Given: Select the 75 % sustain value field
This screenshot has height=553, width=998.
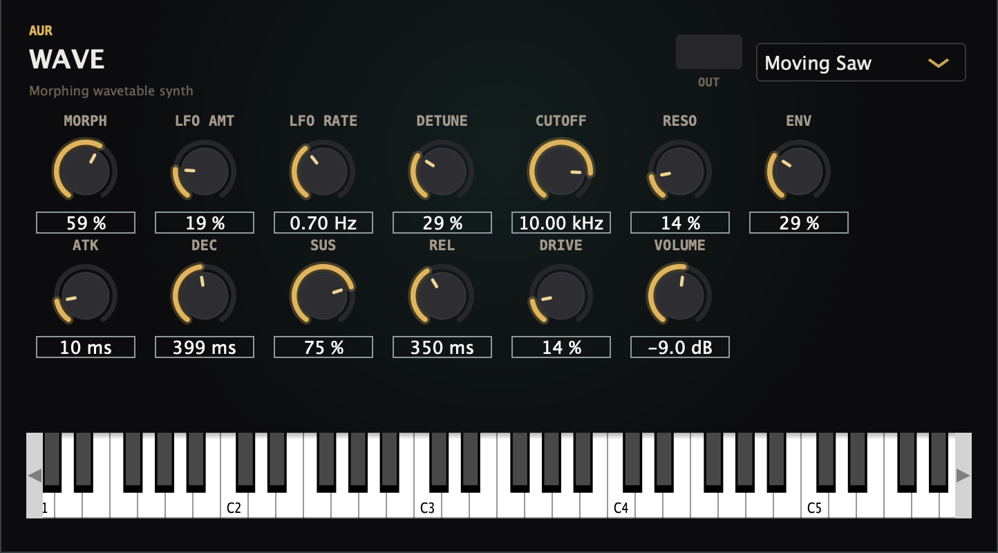Looking at the screenshot, I should tap(323, 347).
